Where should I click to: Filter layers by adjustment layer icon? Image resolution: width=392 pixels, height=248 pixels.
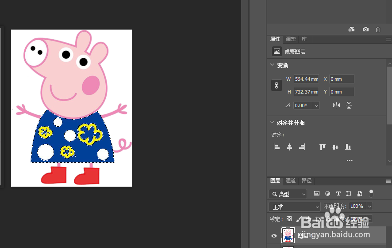pos(327,193)
